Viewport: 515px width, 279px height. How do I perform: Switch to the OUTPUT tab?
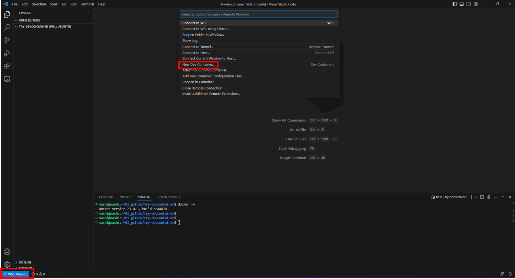pos(125,197)
